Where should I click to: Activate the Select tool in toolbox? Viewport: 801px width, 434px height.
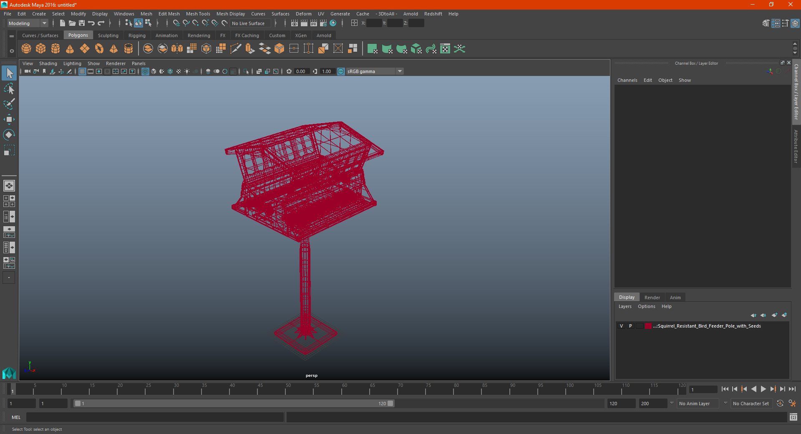click(x=9, y=73)
